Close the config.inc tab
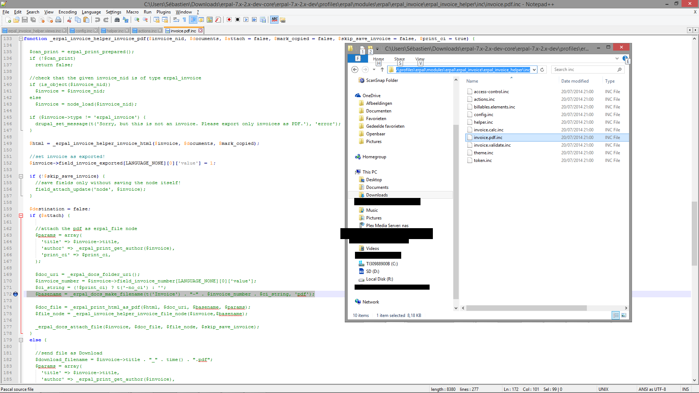 tap(95, 31)
